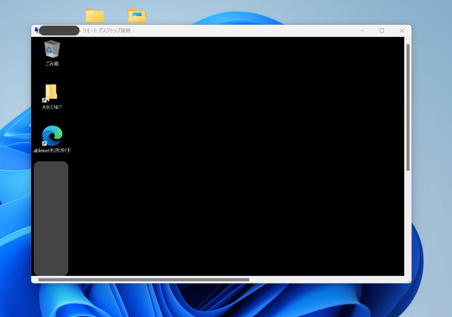The height and width of the screenshot is (317, 452).
Task: Click the window resize grip at bottom-right corner
Action: (x=409, y=280)
